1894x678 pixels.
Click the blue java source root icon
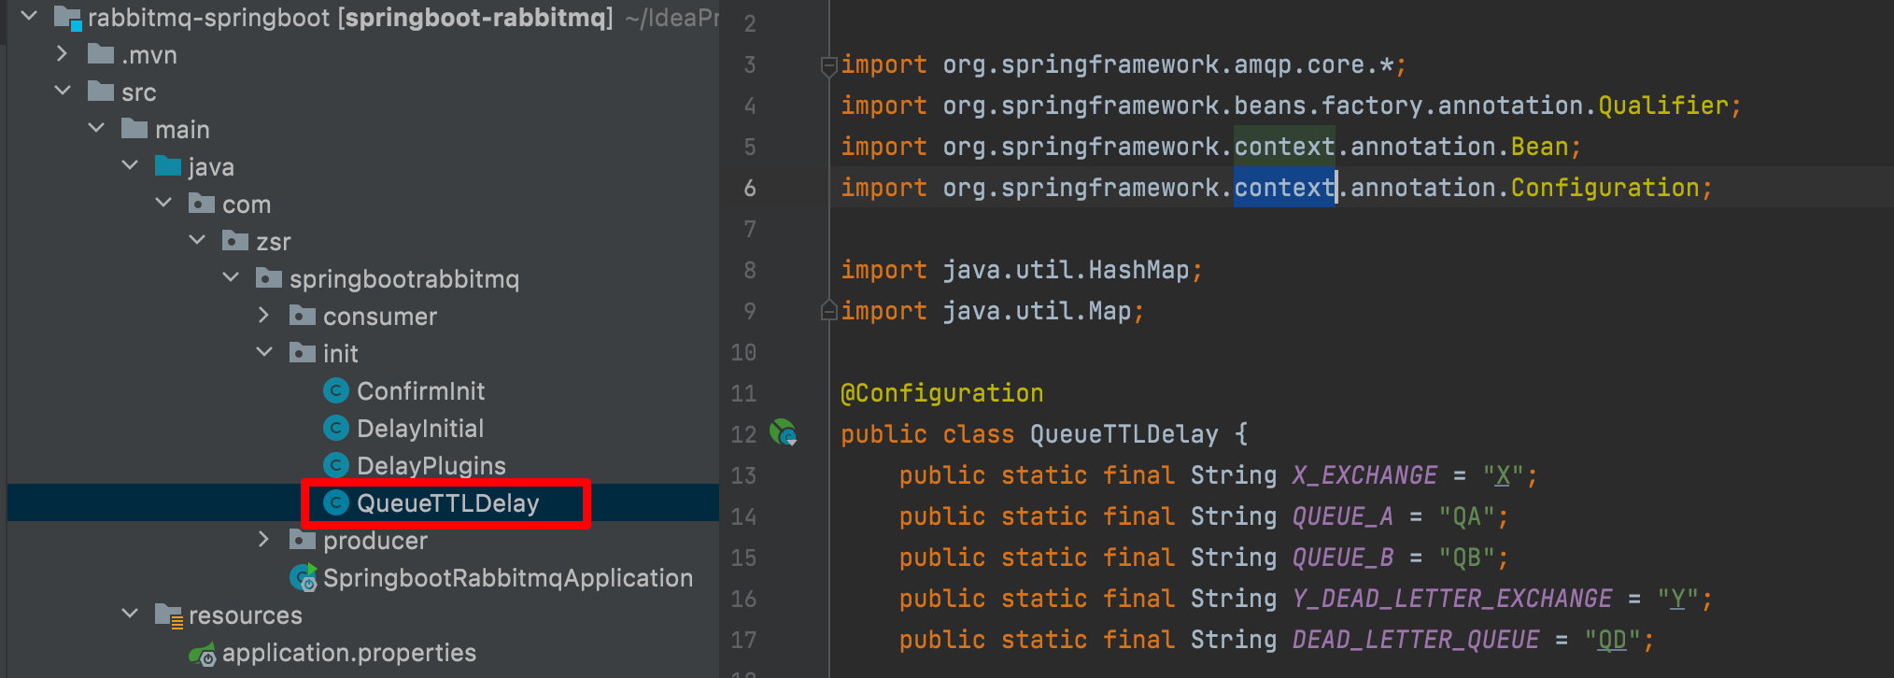click(x=168, y=165)
